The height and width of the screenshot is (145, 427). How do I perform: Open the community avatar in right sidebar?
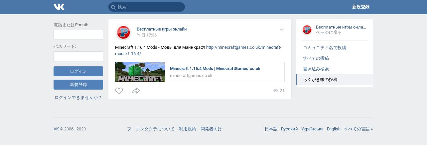tap(307, 30)
